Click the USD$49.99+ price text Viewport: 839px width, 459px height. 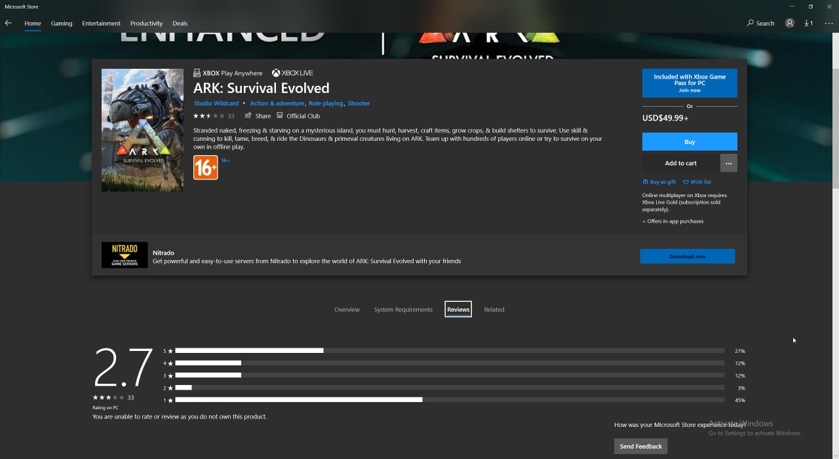point(665,119)
